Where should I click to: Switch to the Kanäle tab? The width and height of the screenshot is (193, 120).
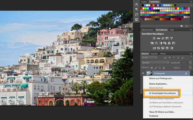154,54
